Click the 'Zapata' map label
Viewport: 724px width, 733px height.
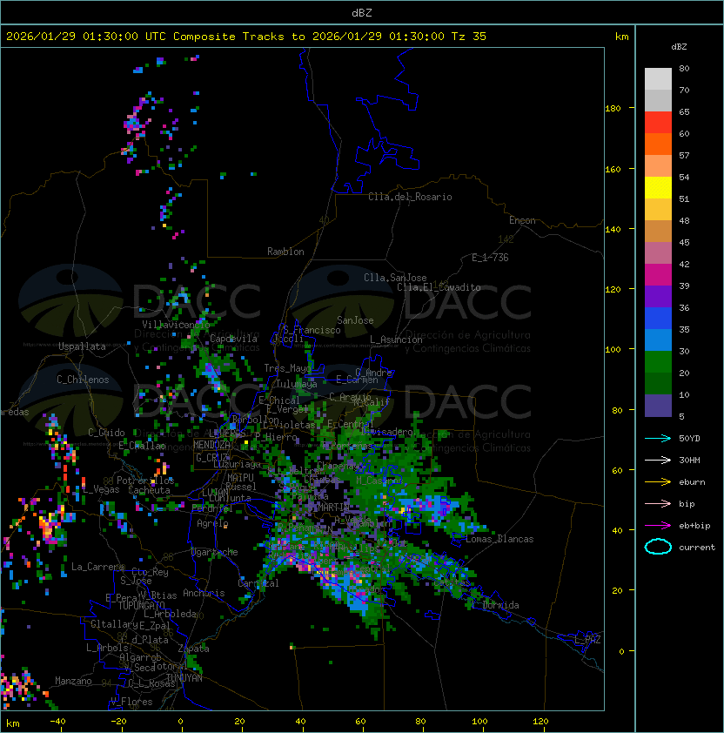(x=193, y=649)
